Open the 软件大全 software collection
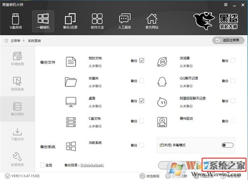 tap(97, 21)
